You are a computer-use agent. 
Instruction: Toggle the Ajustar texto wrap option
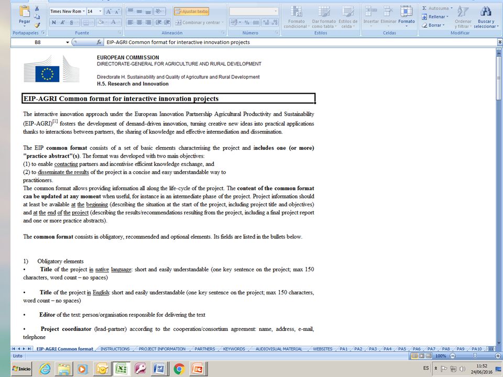point(192,12)
